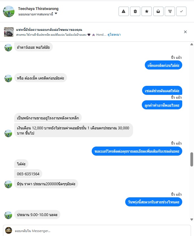Open the ดูโฆษณา ad link
This screenshot has width=194, height=236.
point(114,35)
